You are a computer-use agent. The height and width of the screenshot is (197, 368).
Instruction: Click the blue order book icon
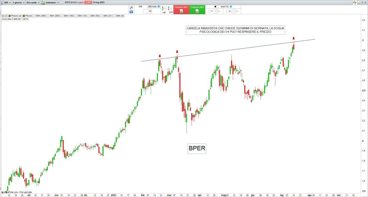pos(131,12)
